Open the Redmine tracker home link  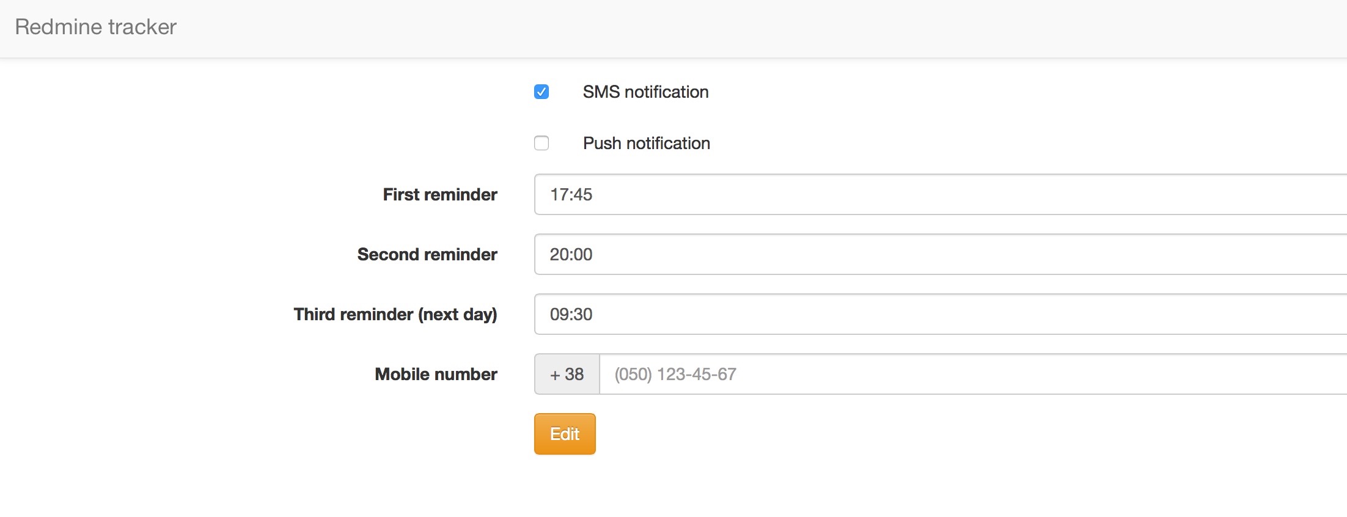[95, 27]
